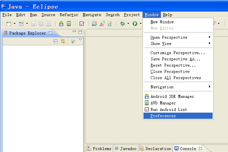Click the New Android project wizard icon

[x=95, y=24]
